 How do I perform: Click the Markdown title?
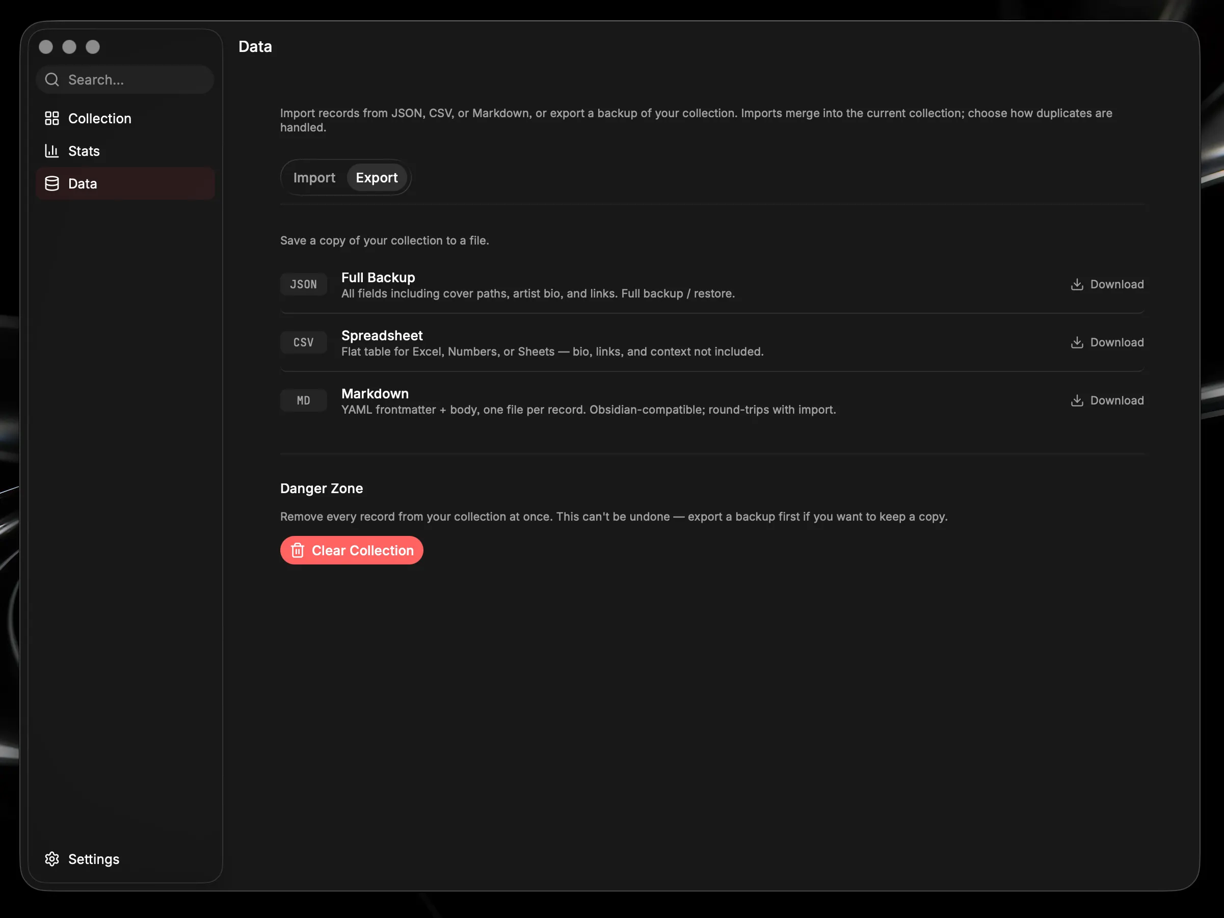[375, 393]
